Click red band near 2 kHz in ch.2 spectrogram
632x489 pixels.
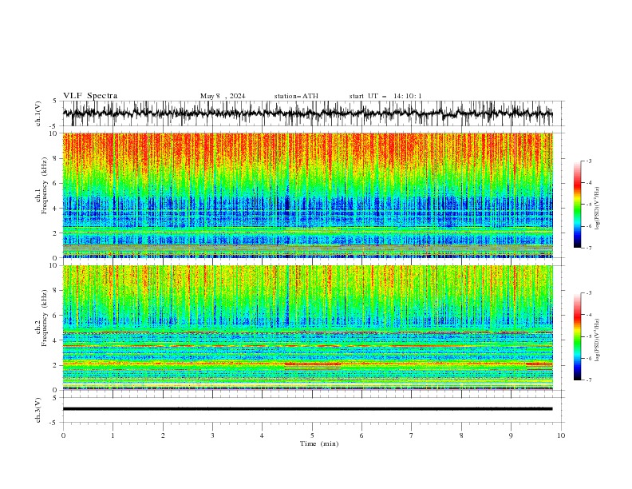312,364
